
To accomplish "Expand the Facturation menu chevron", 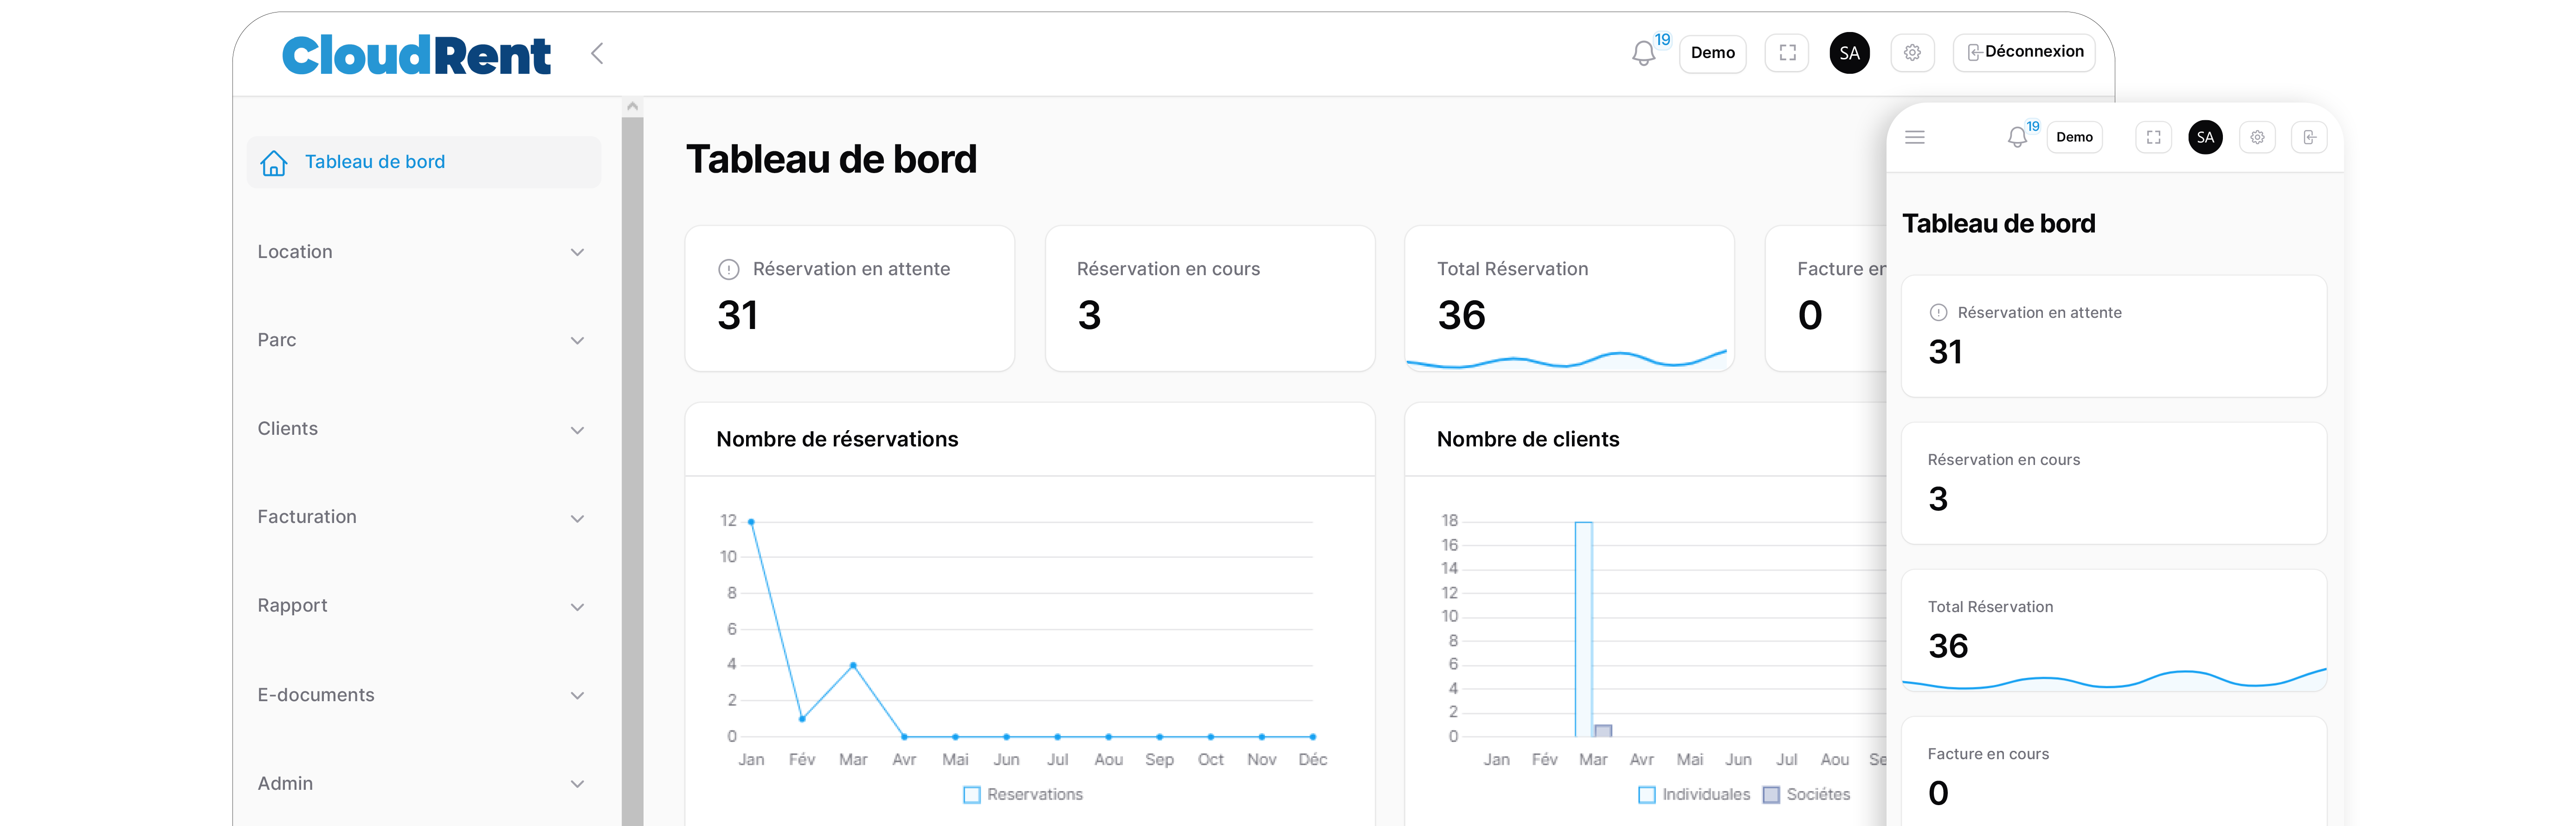I will 577,518.
